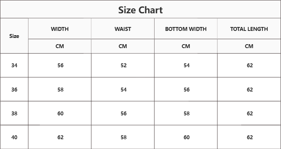281x149 pixels.
Task: Select the Size header cell
Action: click(x=14, y=36)
